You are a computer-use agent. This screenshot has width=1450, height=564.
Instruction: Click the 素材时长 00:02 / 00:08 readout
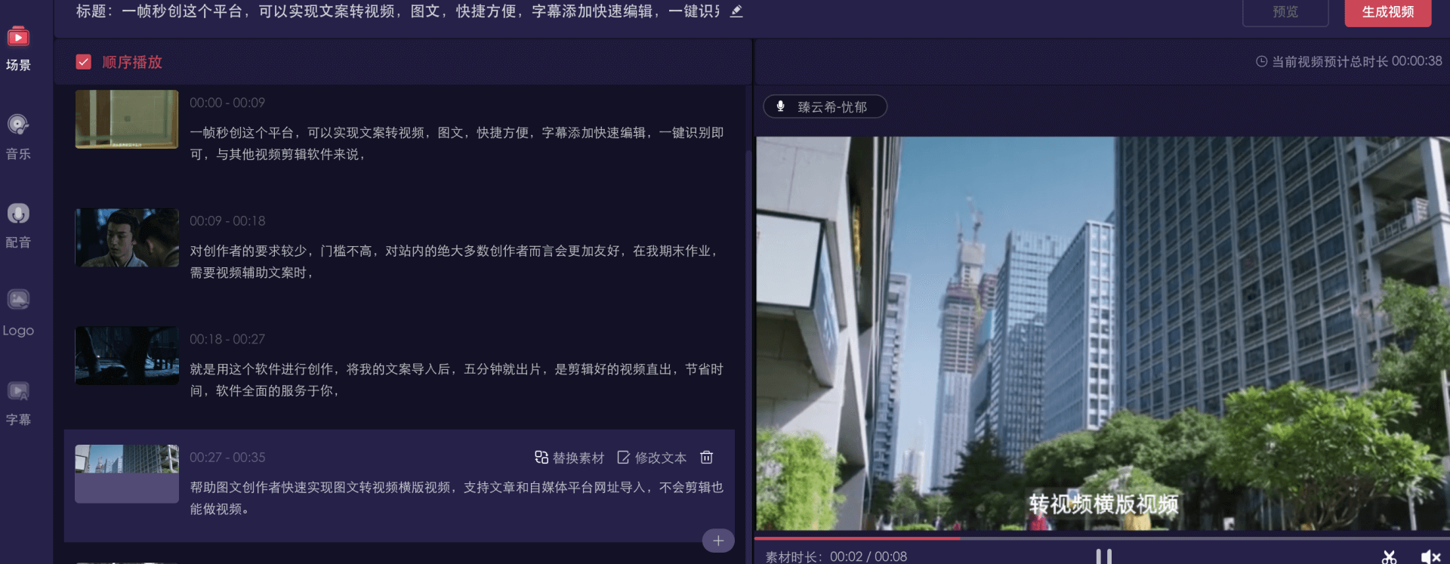[x=836, y=556]
